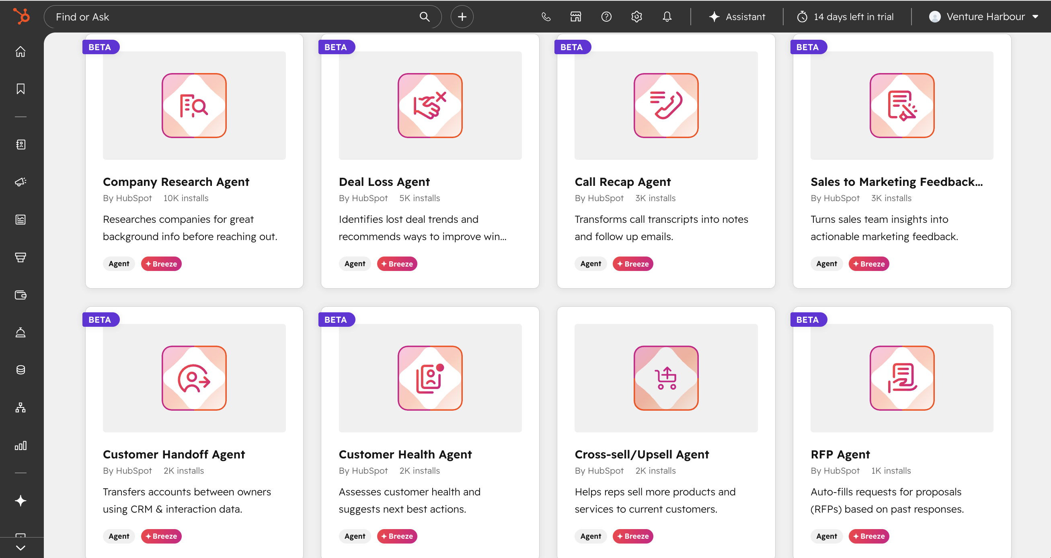Focus the Find or Ask search field

click(242, 17)
